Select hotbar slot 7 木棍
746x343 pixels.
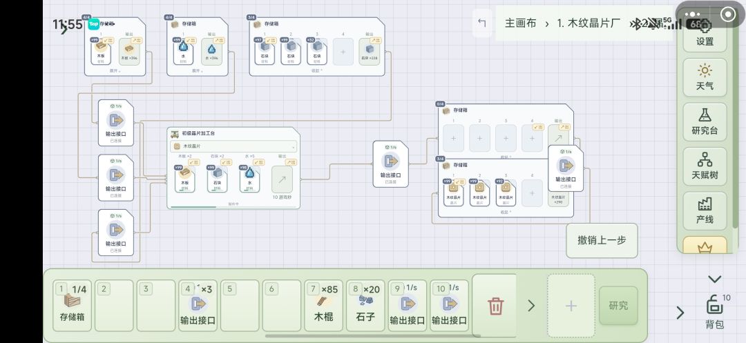(323, 306)
